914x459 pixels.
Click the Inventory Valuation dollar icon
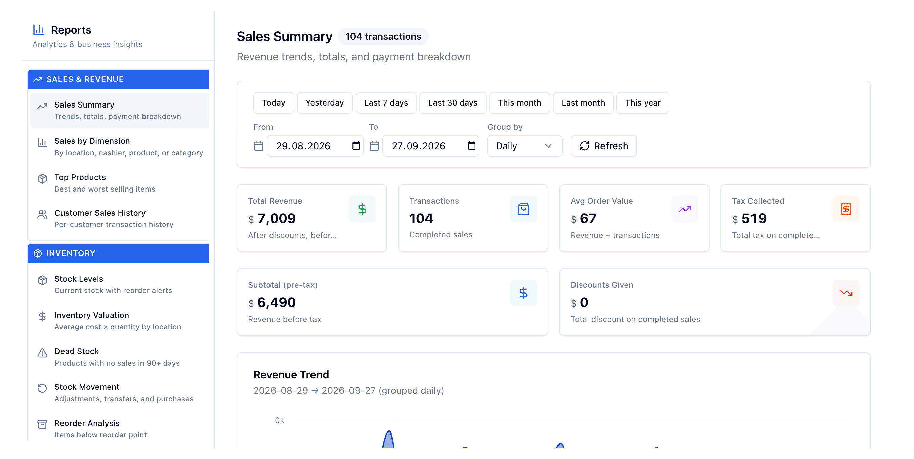(42, 317)
